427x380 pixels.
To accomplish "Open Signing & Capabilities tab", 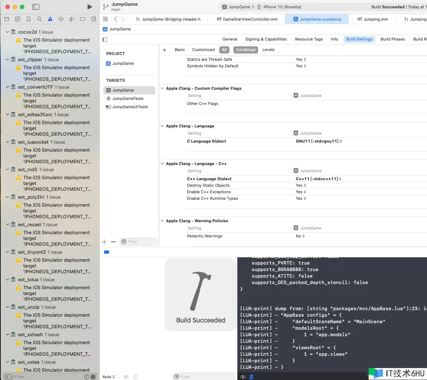I will 266,39.
